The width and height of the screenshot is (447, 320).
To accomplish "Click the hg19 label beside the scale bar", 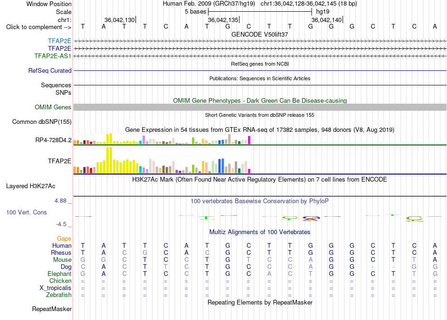I will 323,12.
